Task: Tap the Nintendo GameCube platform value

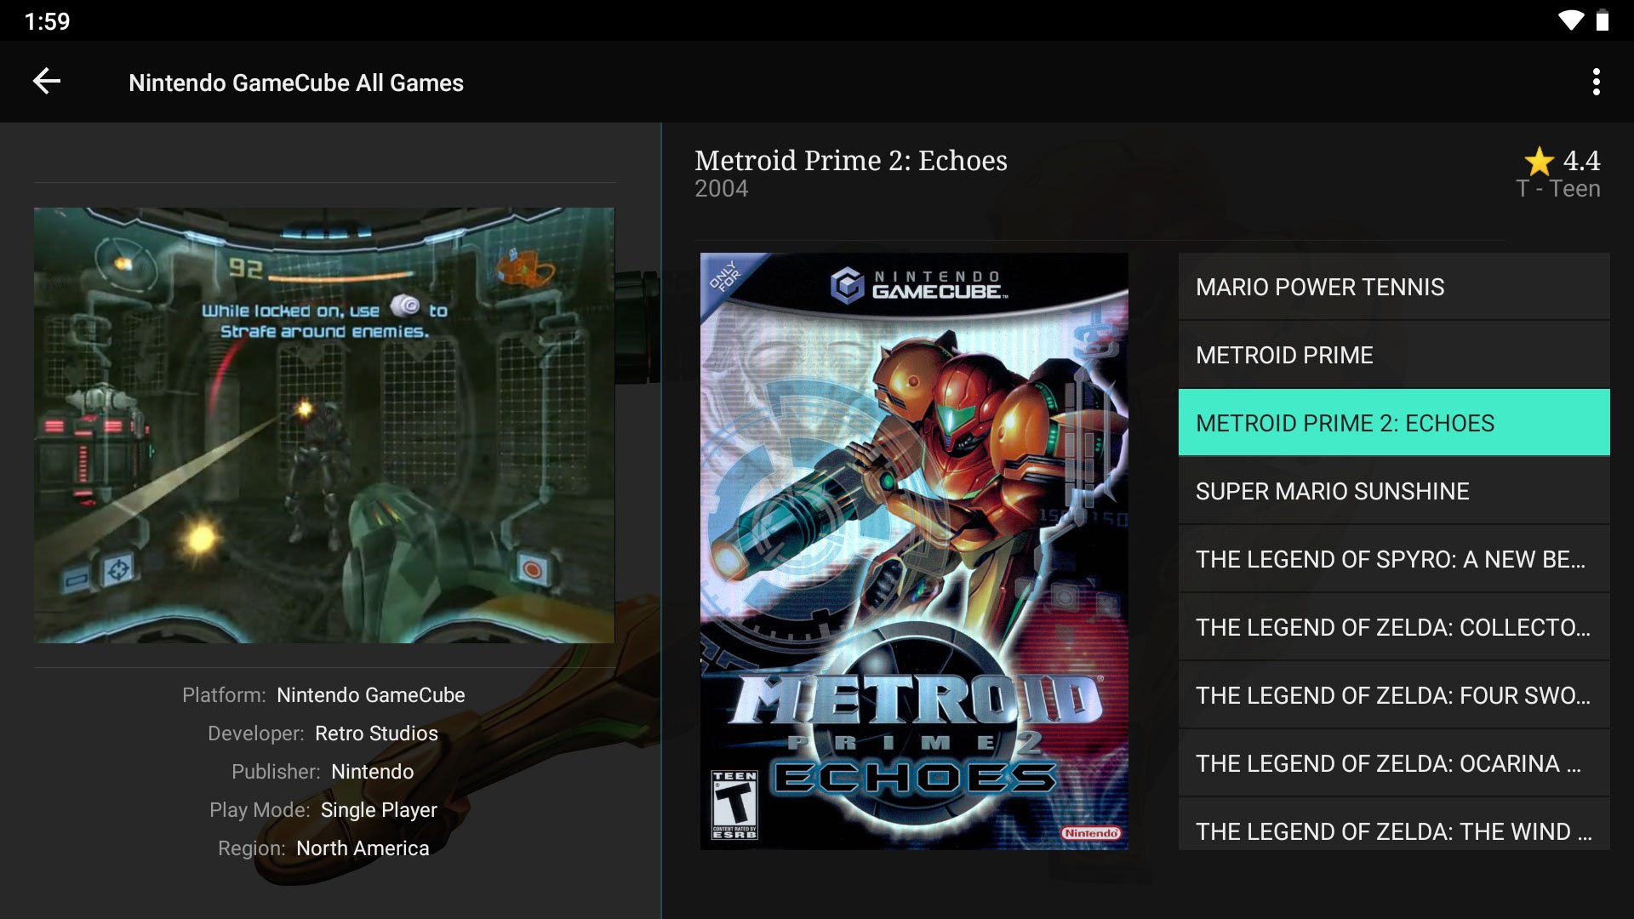Action: click(x=371, y=695)
